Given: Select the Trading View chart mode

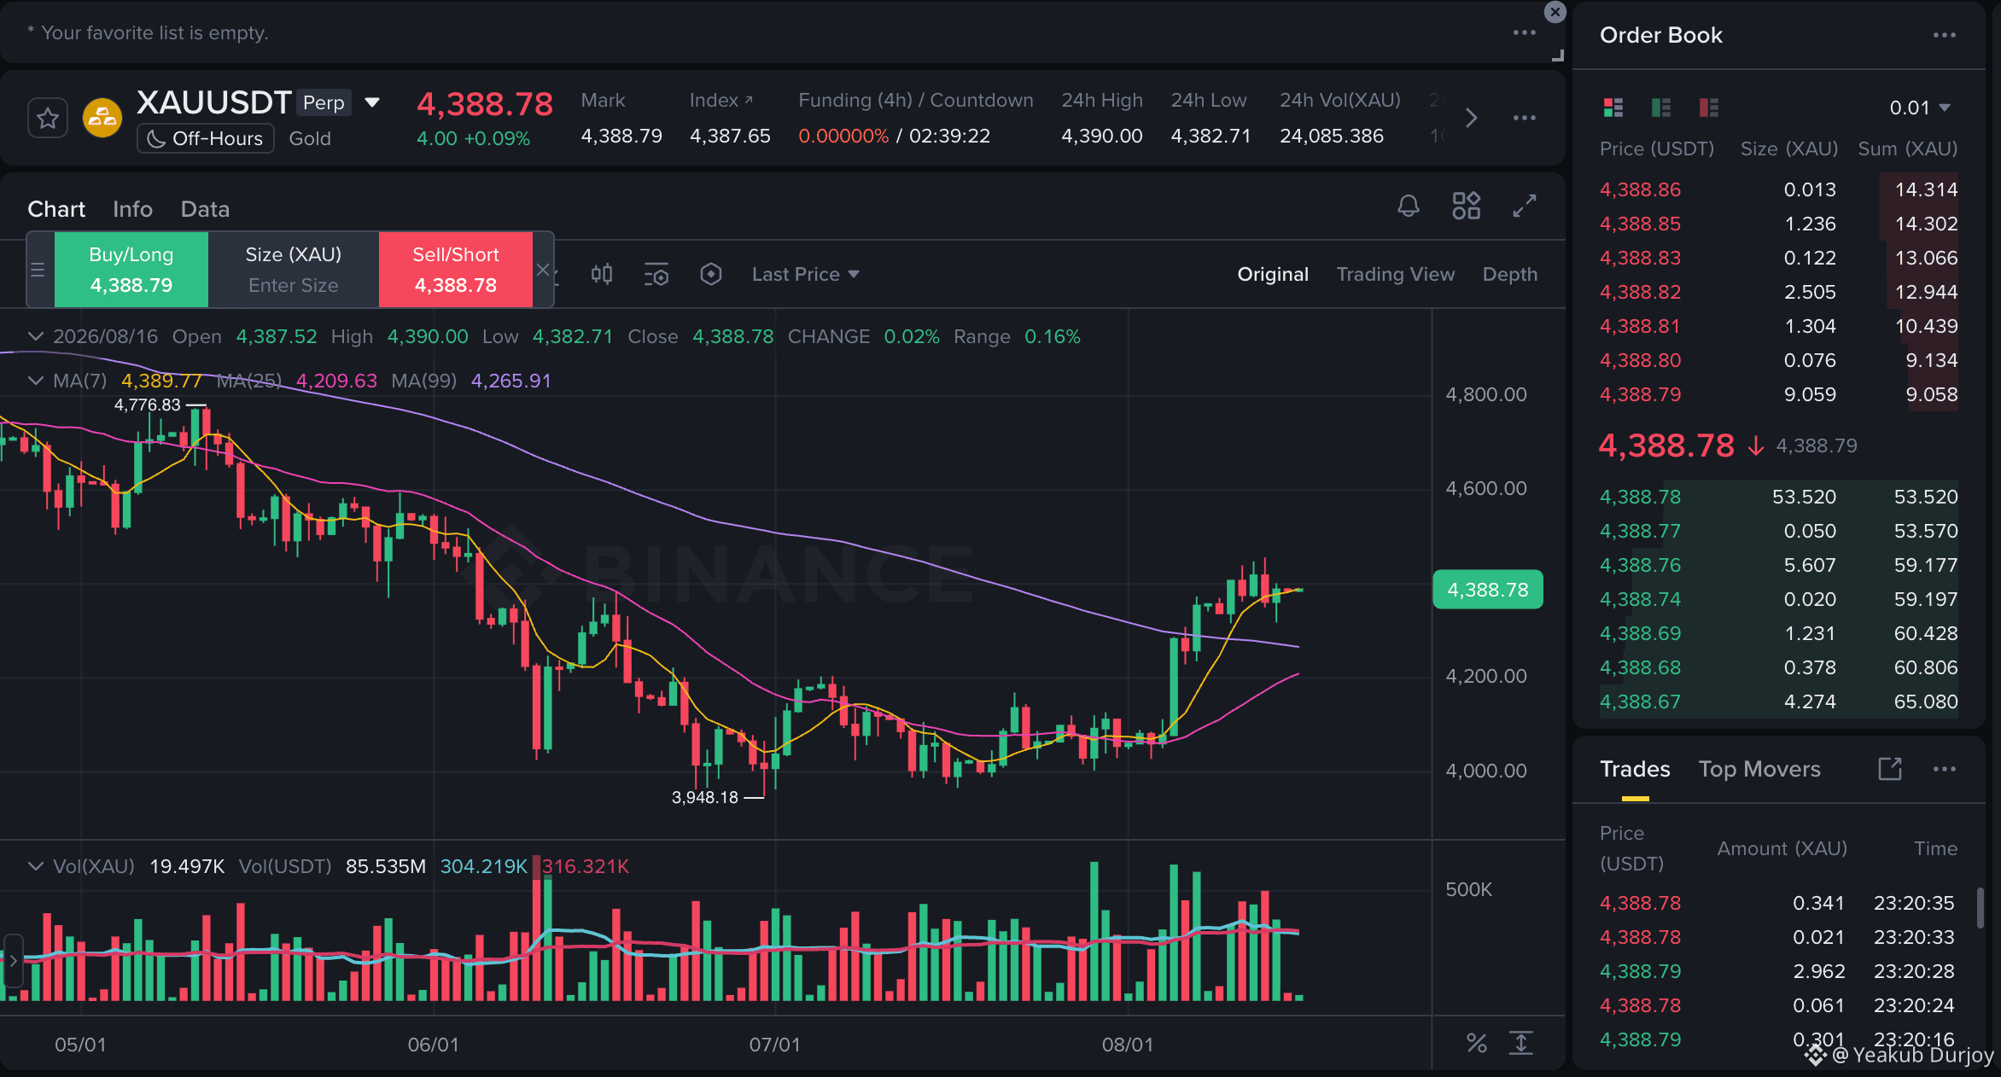Looking at the screenshot, I should tap(1395, 274).
